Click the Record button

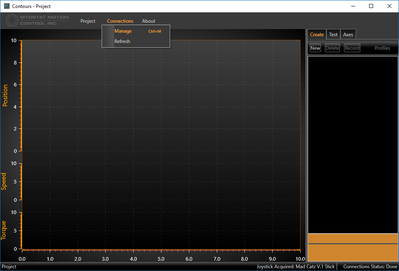352,48
